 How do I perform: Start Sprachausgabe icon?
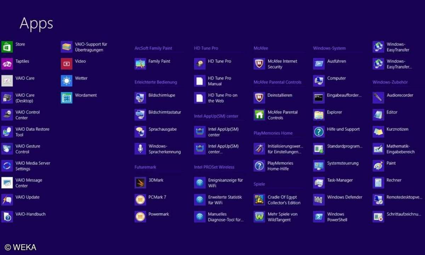[x=140, y=132]
